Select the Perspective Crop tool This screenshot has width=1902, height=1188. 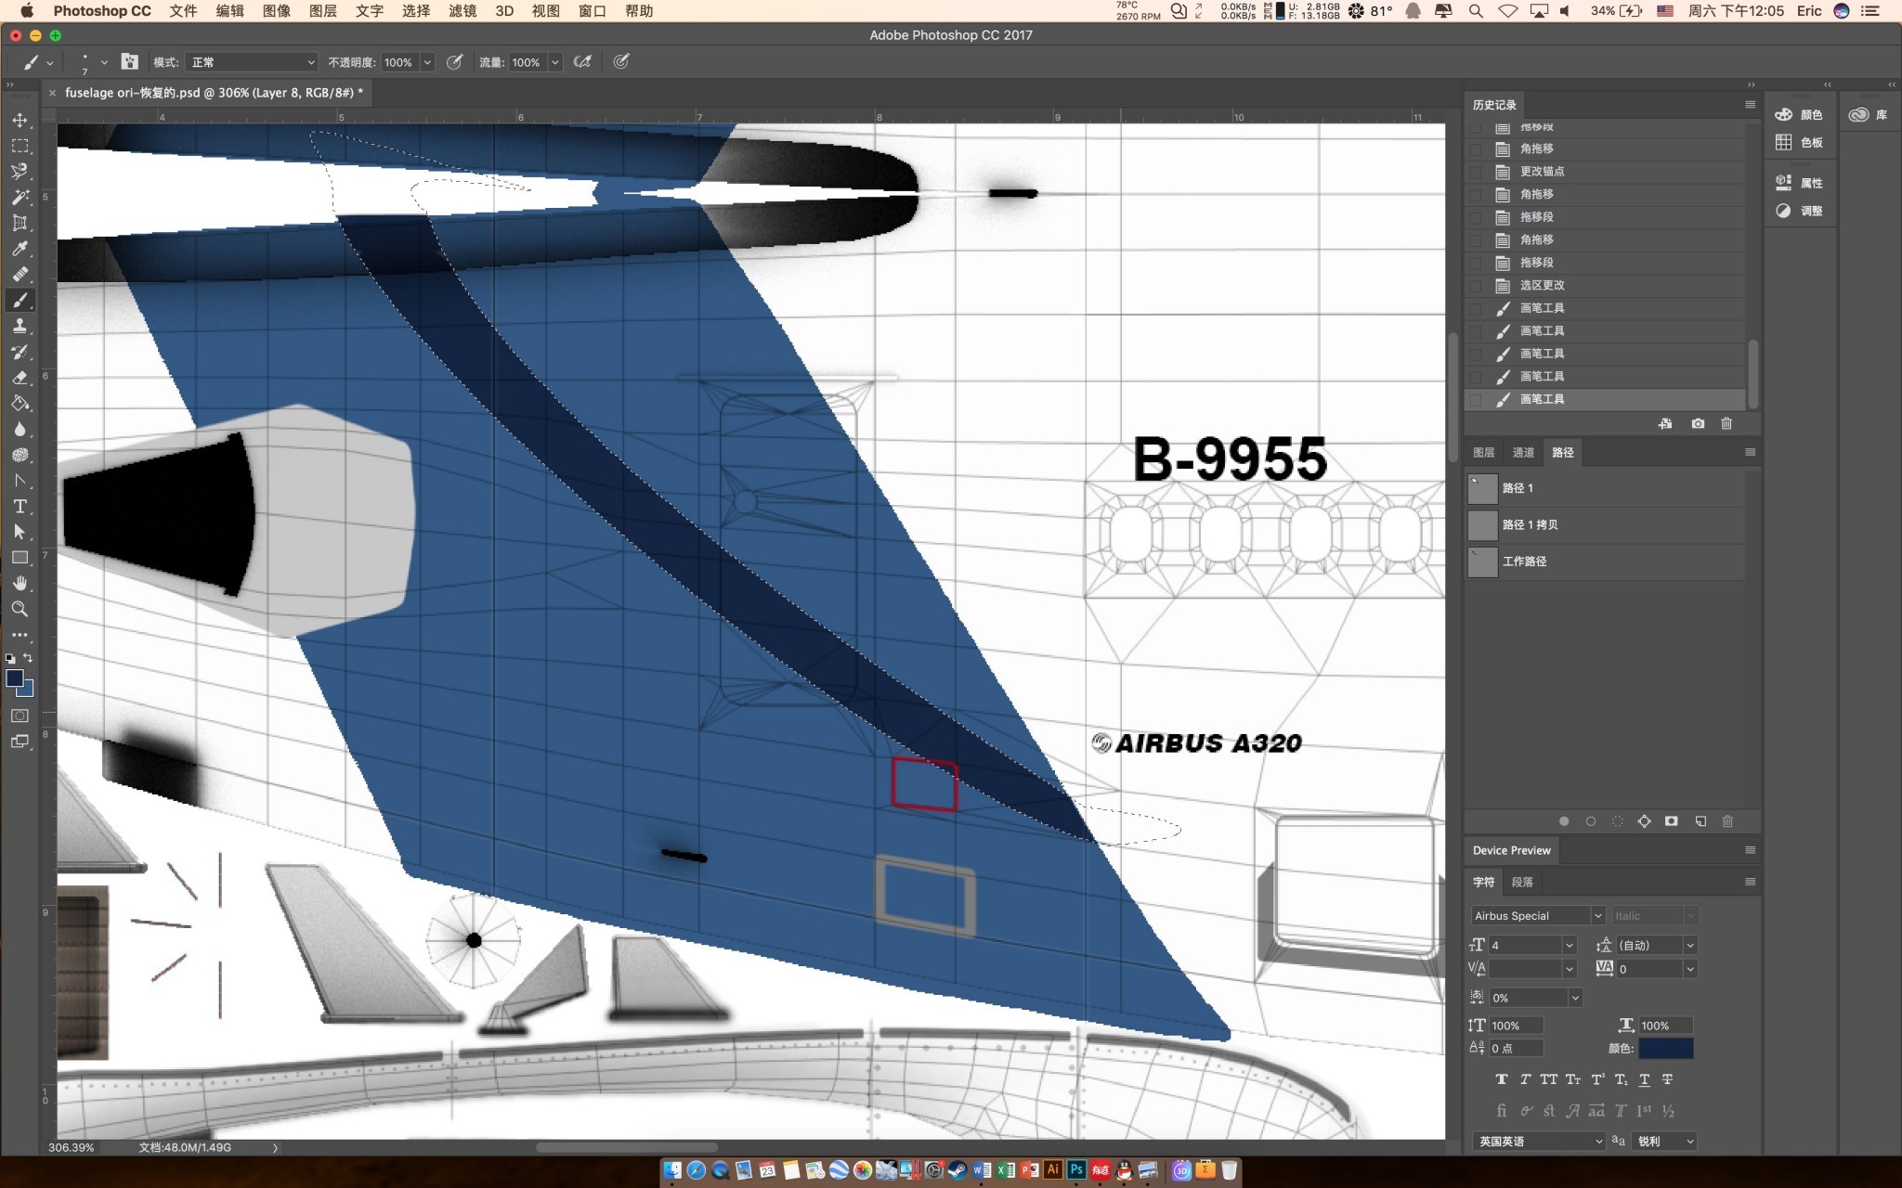tap(20, 223)
